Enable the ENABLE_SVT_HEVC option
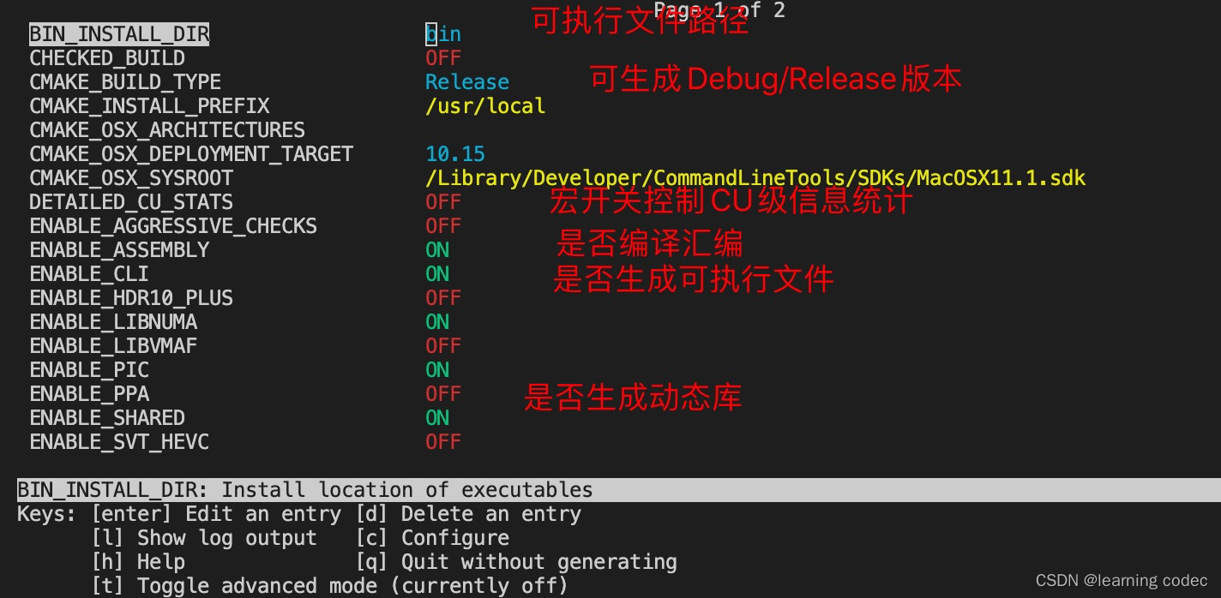 pyautogui.click(x=442, y=441)
